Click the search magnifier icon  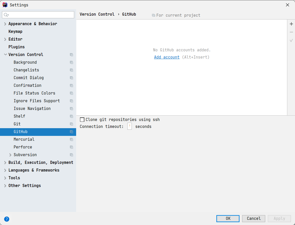(x=6, y=15)
